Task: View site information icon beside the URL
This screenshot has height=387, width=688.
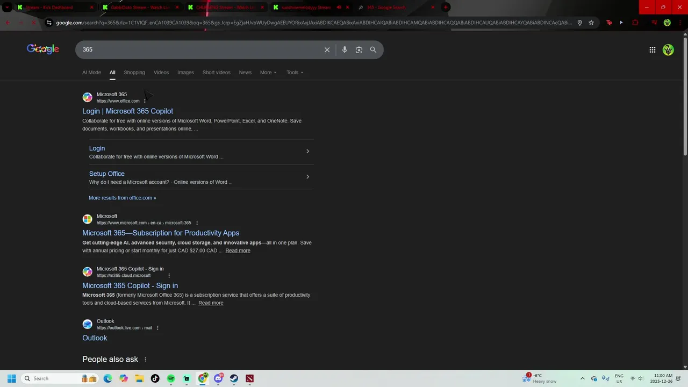Action: coord(49,23)
